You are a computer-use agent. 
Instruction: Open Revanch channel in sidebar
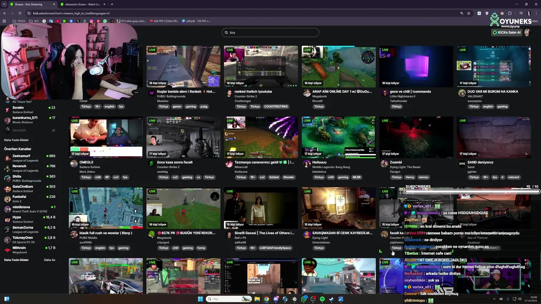click(x=30, y=168)
